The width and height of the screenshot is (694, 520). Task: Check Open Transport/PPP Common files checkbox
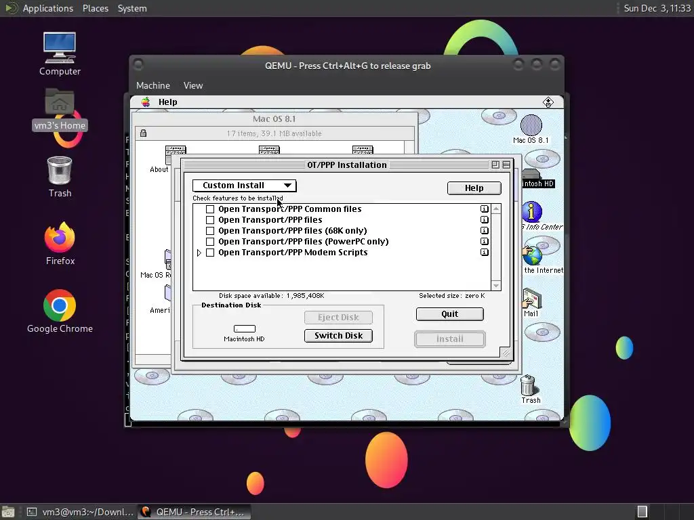click(210, 209)
